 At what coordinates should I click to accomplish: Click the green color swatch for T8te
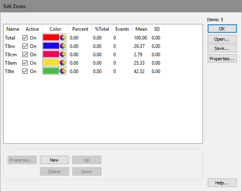pyautogui.click(x=51, y=71)
